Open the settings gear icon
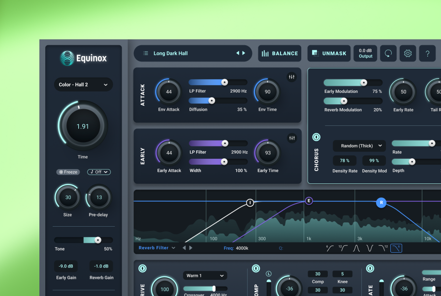This screenshot has height=296, width=441. [x=408, y=54]
